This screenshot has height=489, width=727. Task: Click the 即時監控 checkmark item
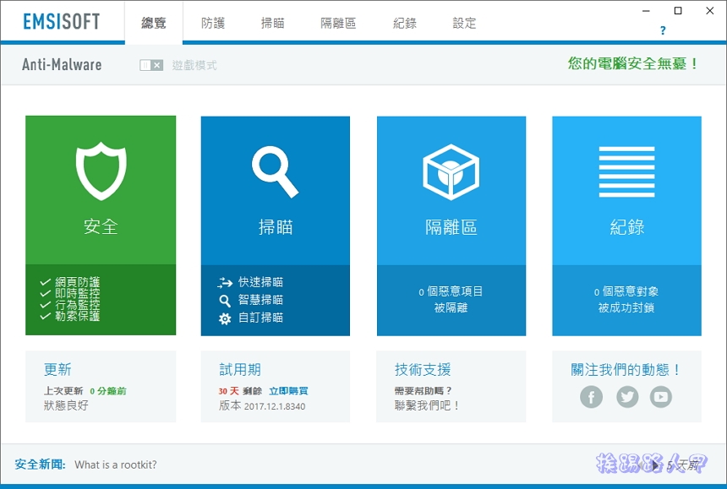70,293
